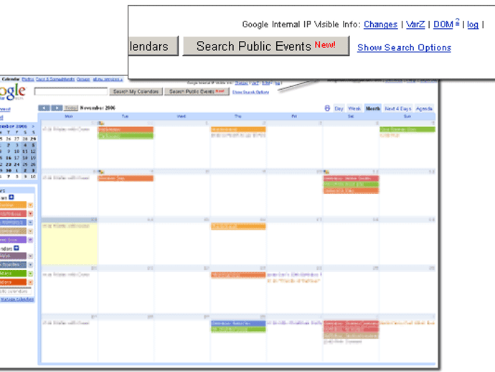Open orange event on third week's Thursday
The image size is (495, 372).
tap(238, 226)
